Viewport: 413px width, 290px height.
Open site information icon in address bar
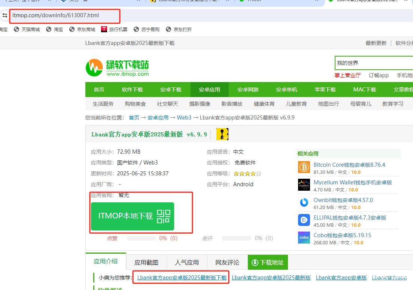click(x=5, y=16)
